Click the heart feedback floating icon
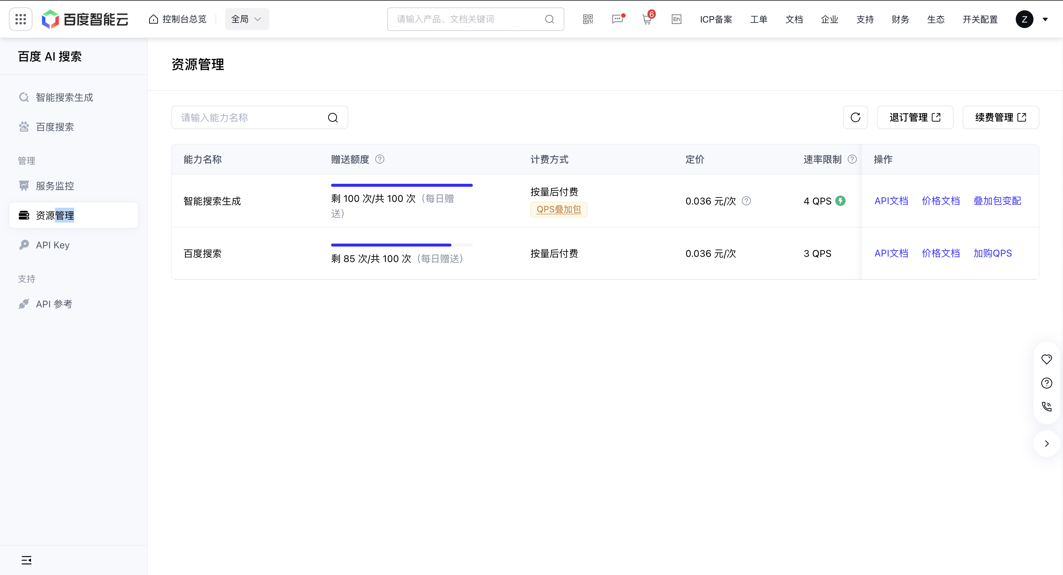The width and height of the screenshot is (1063, 575). [x=1046, y=359]
